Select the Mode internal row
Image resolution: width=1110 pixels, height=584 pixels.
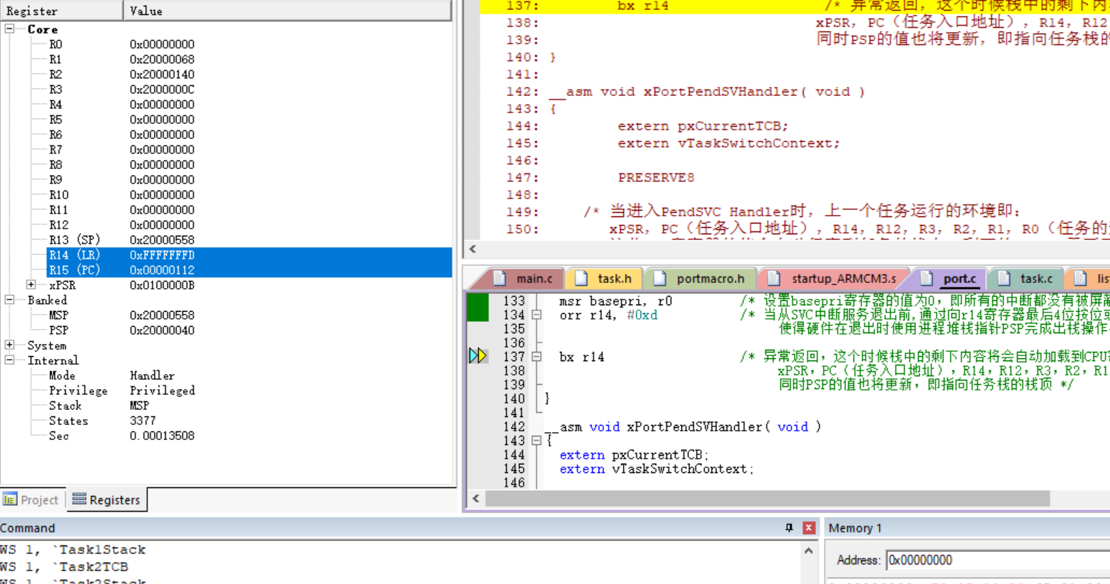249,375
